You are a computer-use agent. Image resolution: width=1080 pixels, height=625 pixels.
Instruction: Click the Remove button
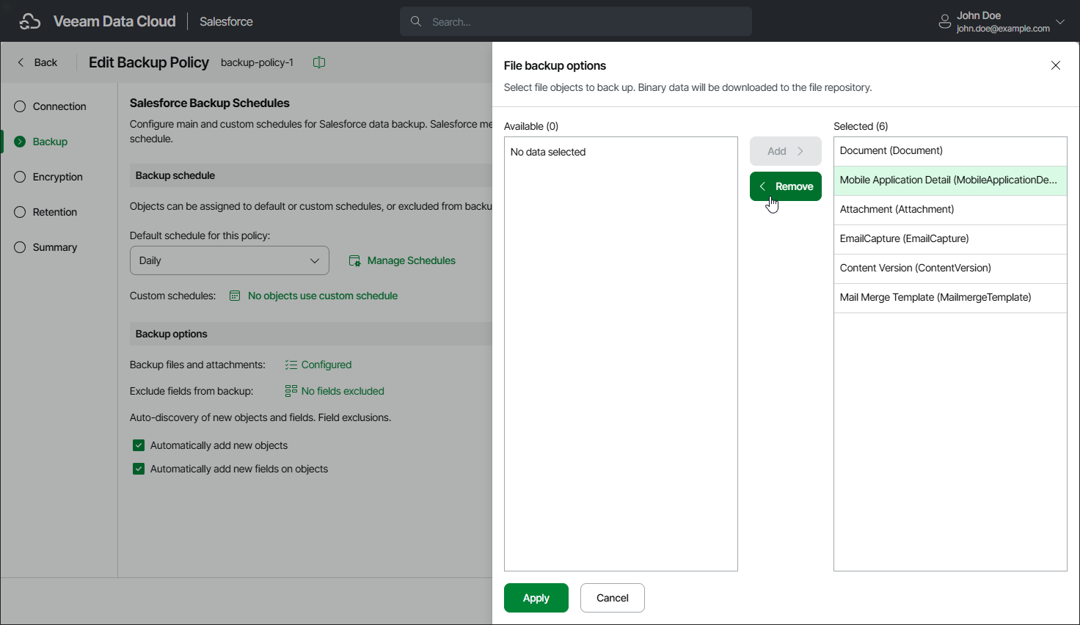pyautogui.click(x=786, y=186)
